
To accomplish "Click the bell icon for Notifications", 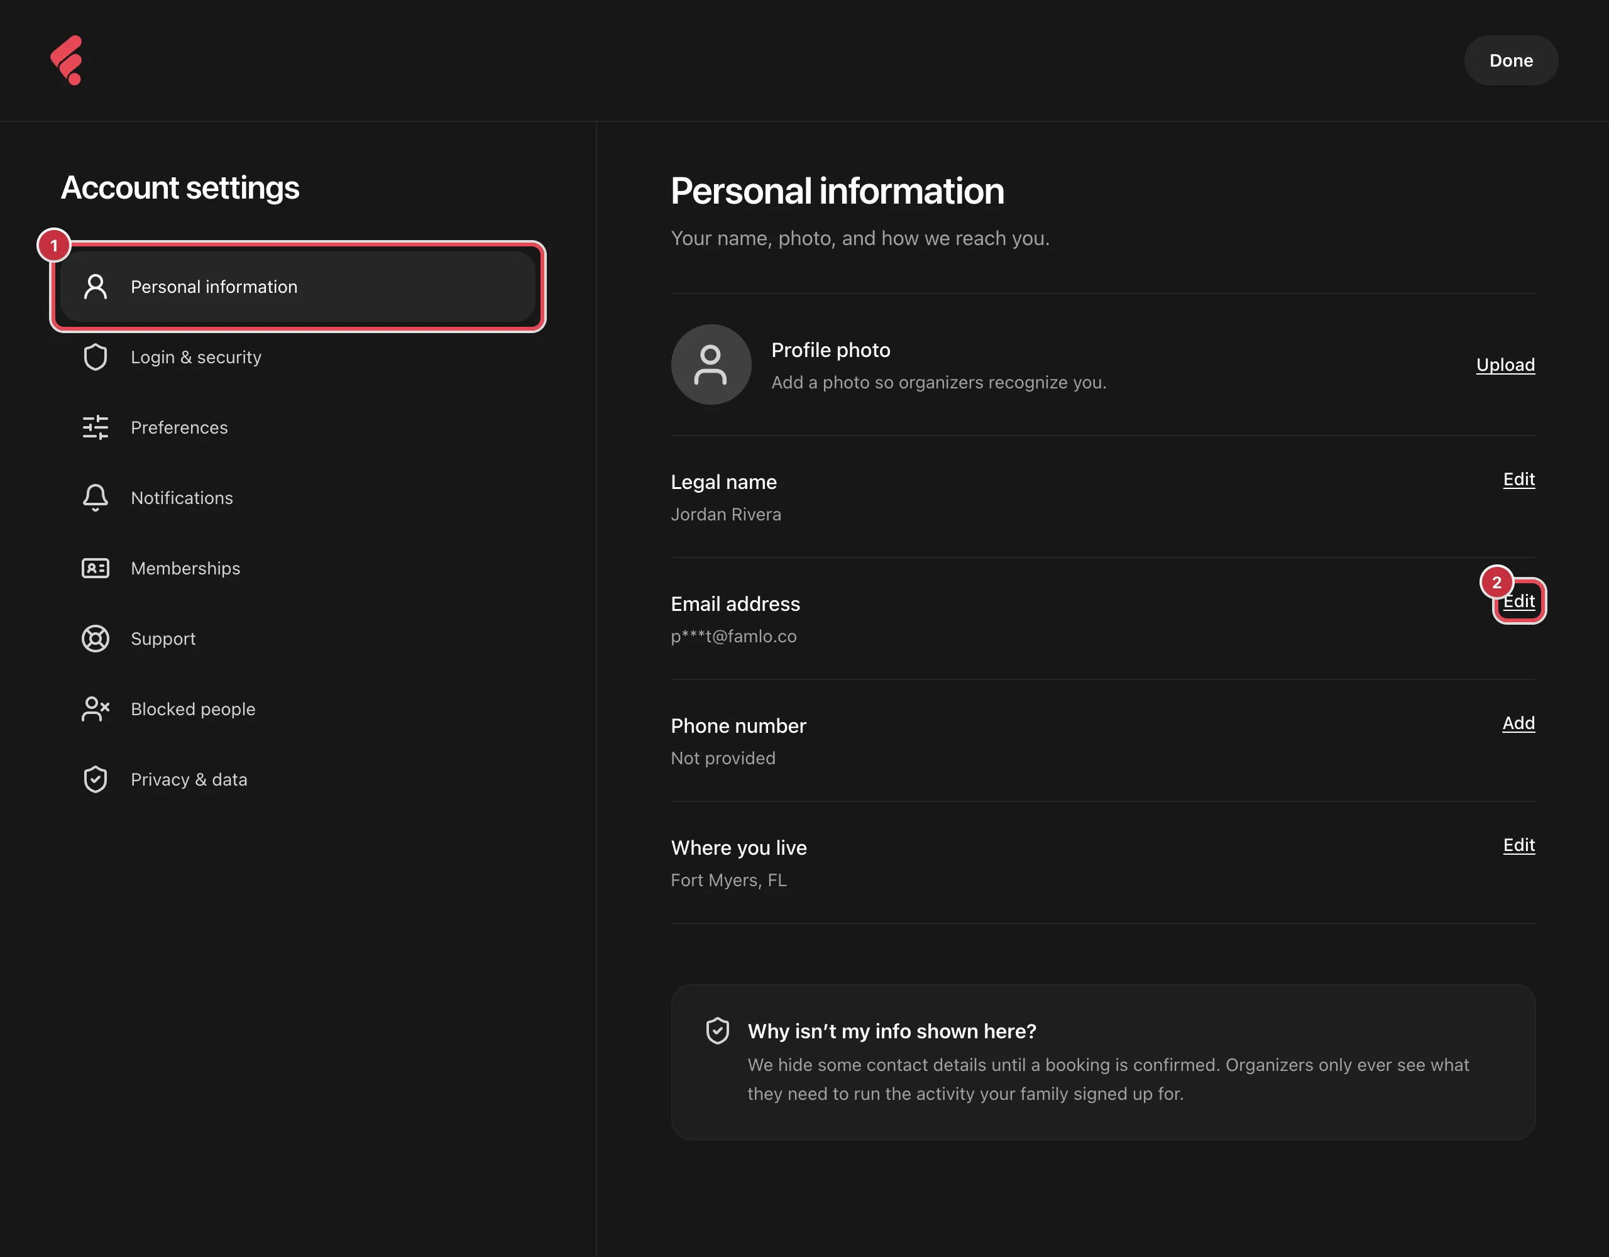I will tap(95, 498).
